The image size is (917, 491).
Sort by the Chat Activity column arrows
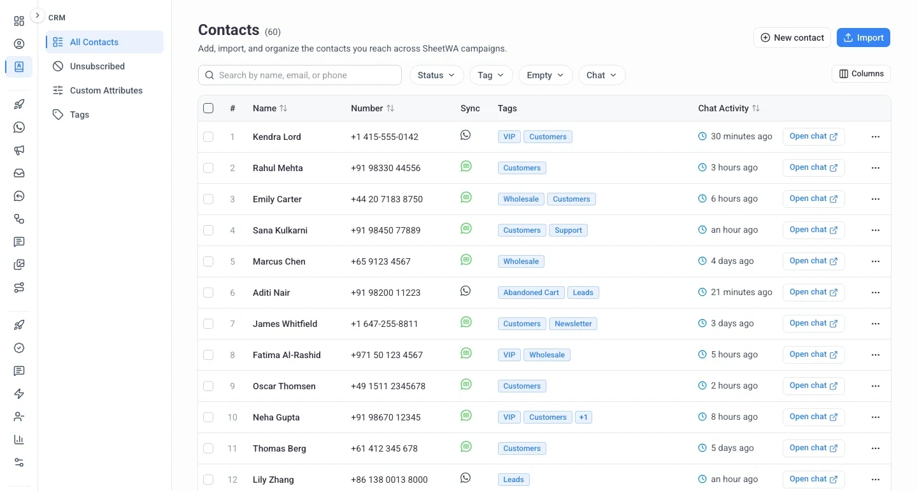(756, 108)
